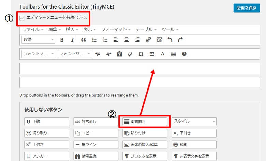Image resolution: width=266 pixels, height=161 pixels.
Task: Click the help question mark icon
Action: 184,54
